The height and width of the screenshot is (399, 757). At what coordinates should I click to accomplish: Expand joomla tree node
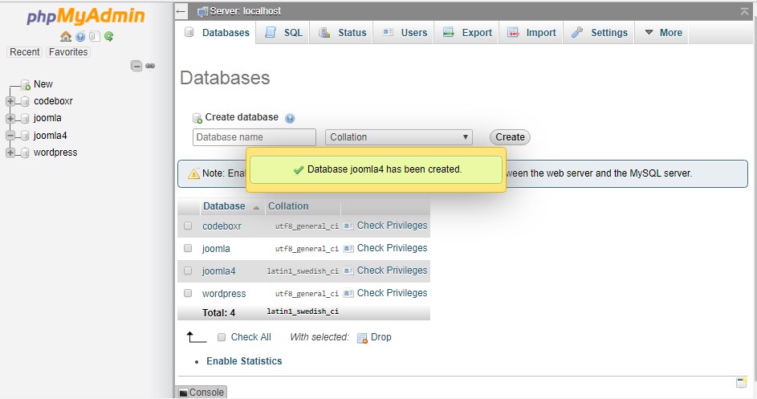click(x=10, y=118)
